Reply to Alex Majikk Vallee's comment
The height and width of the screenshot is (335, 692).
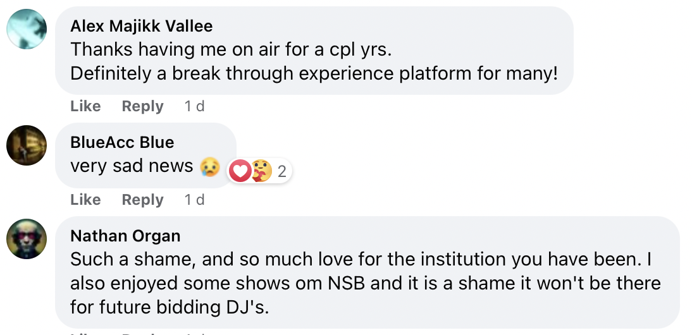coord(142,106)
